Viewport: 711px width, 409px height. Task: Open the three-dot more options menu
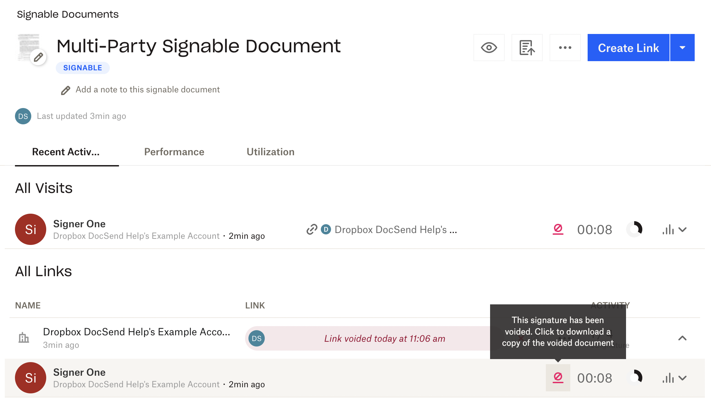(x=565, y=48)
